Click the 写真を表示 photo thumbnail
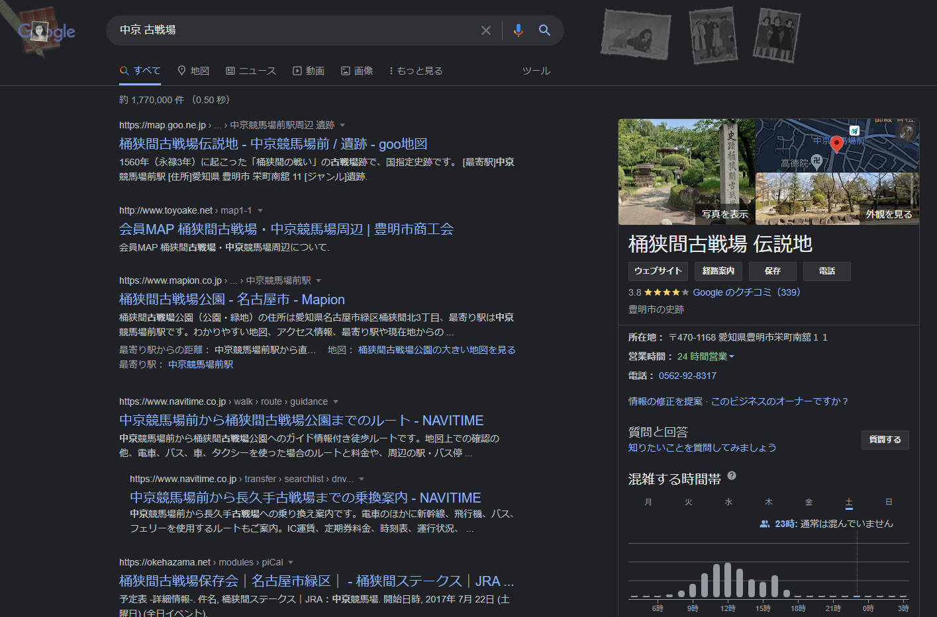937x617 pixels. coord(686,172)
